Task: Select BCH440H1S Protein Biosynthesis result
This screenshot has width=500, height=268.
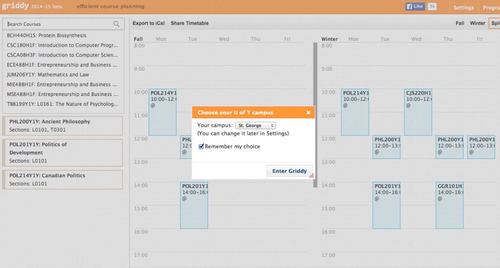Action: pos(47,36)
